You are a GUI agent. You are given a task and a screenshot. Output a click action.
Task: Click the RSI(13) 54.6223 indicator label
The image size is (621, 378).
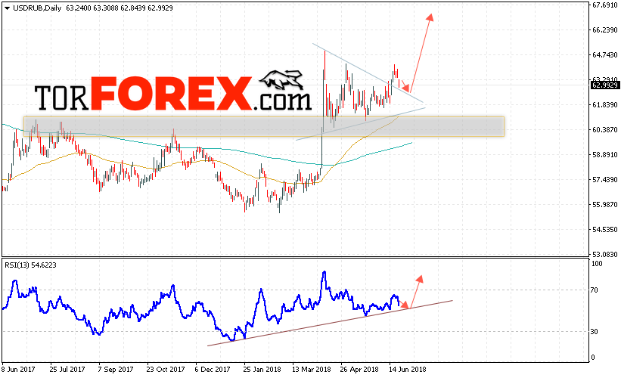pyautogui.click(x=30, y=265)
